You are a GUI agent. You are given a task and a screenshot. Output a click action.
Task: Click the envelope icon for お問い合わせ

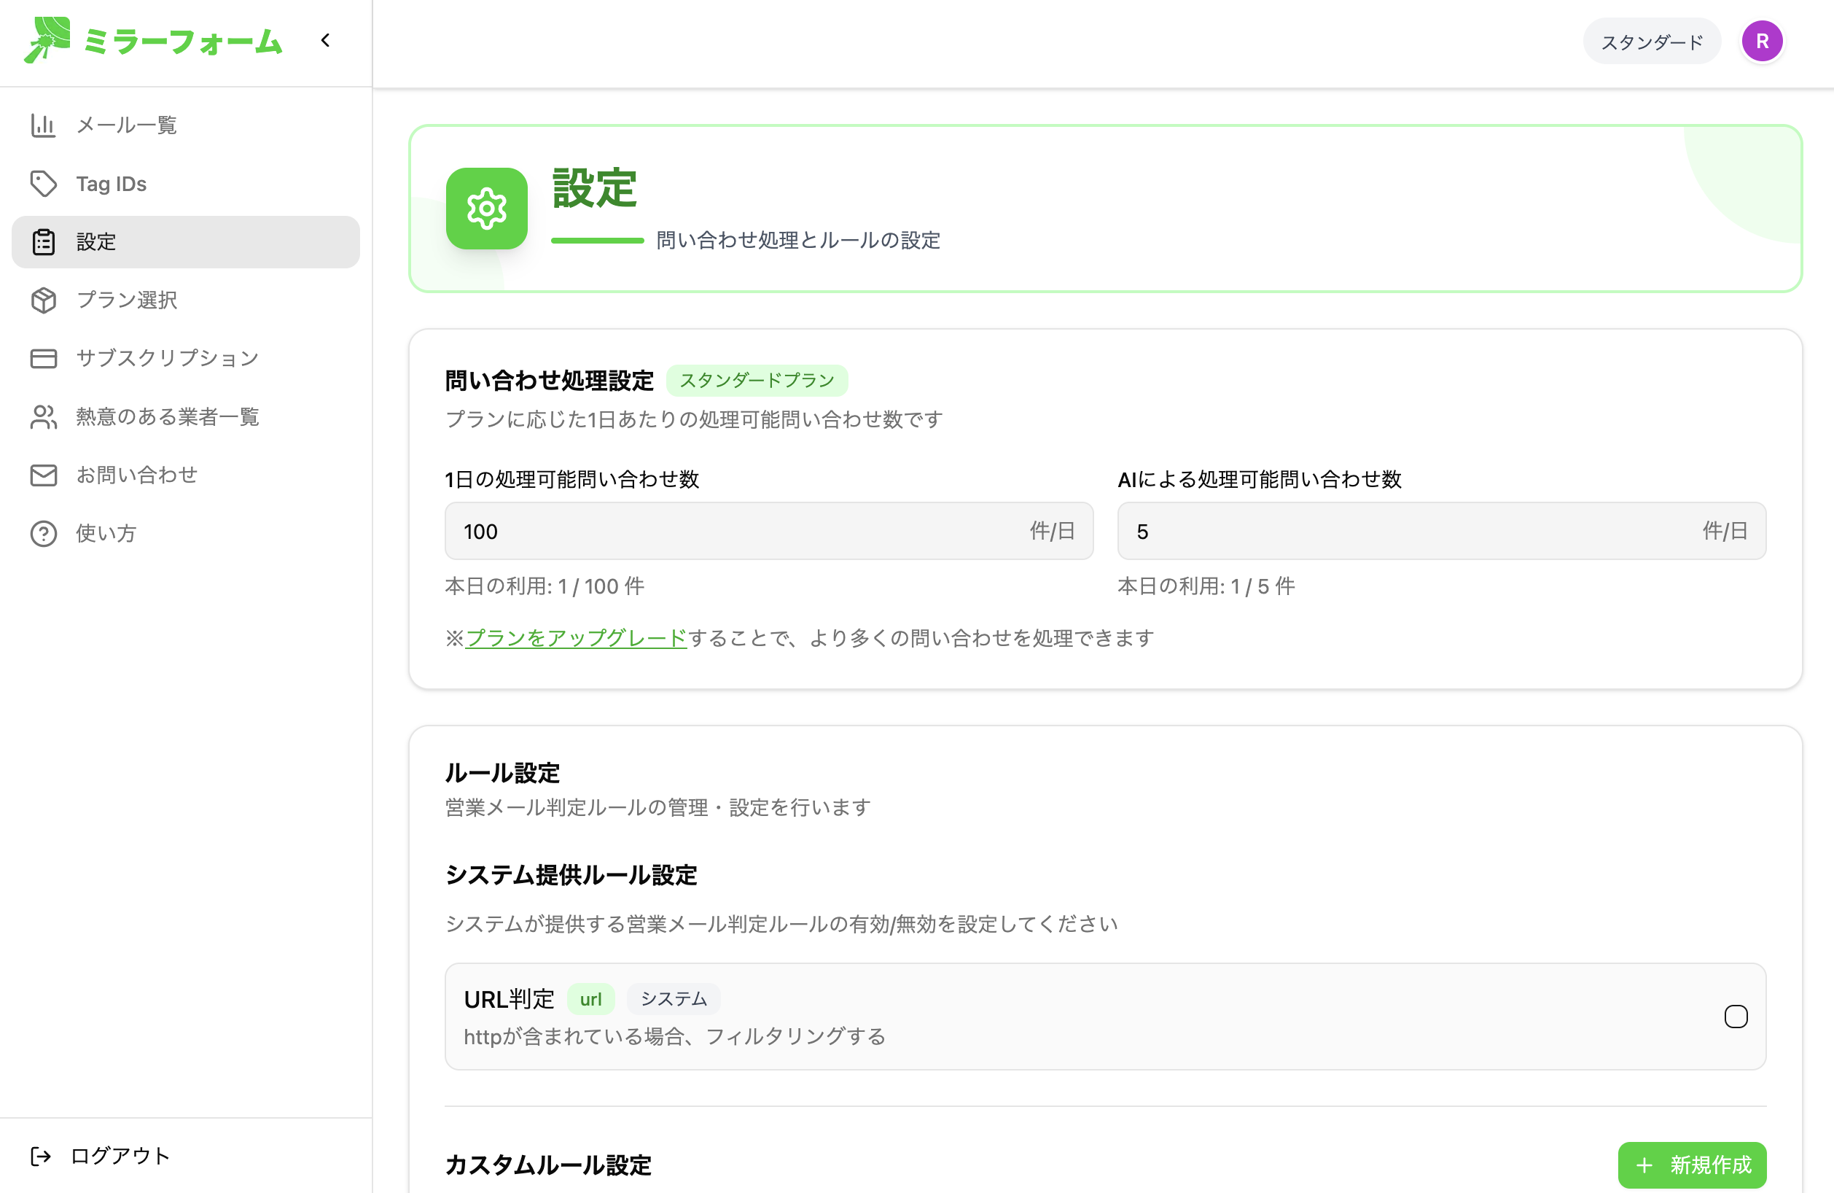43,475
